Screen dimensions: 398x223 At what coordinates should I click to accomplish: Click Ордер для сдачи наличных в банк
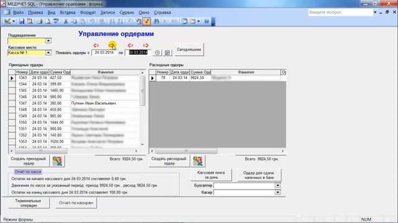(259, 175)
